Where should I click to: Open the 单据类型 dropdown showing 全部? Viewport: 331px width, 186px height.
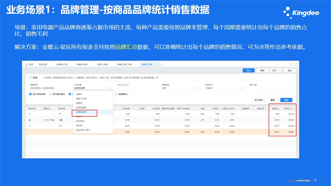tap(181, 88)
